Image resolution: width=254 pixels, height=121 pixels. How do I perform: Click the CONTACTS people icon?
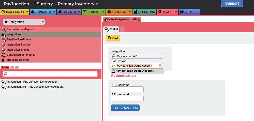[x=33, y=12]
